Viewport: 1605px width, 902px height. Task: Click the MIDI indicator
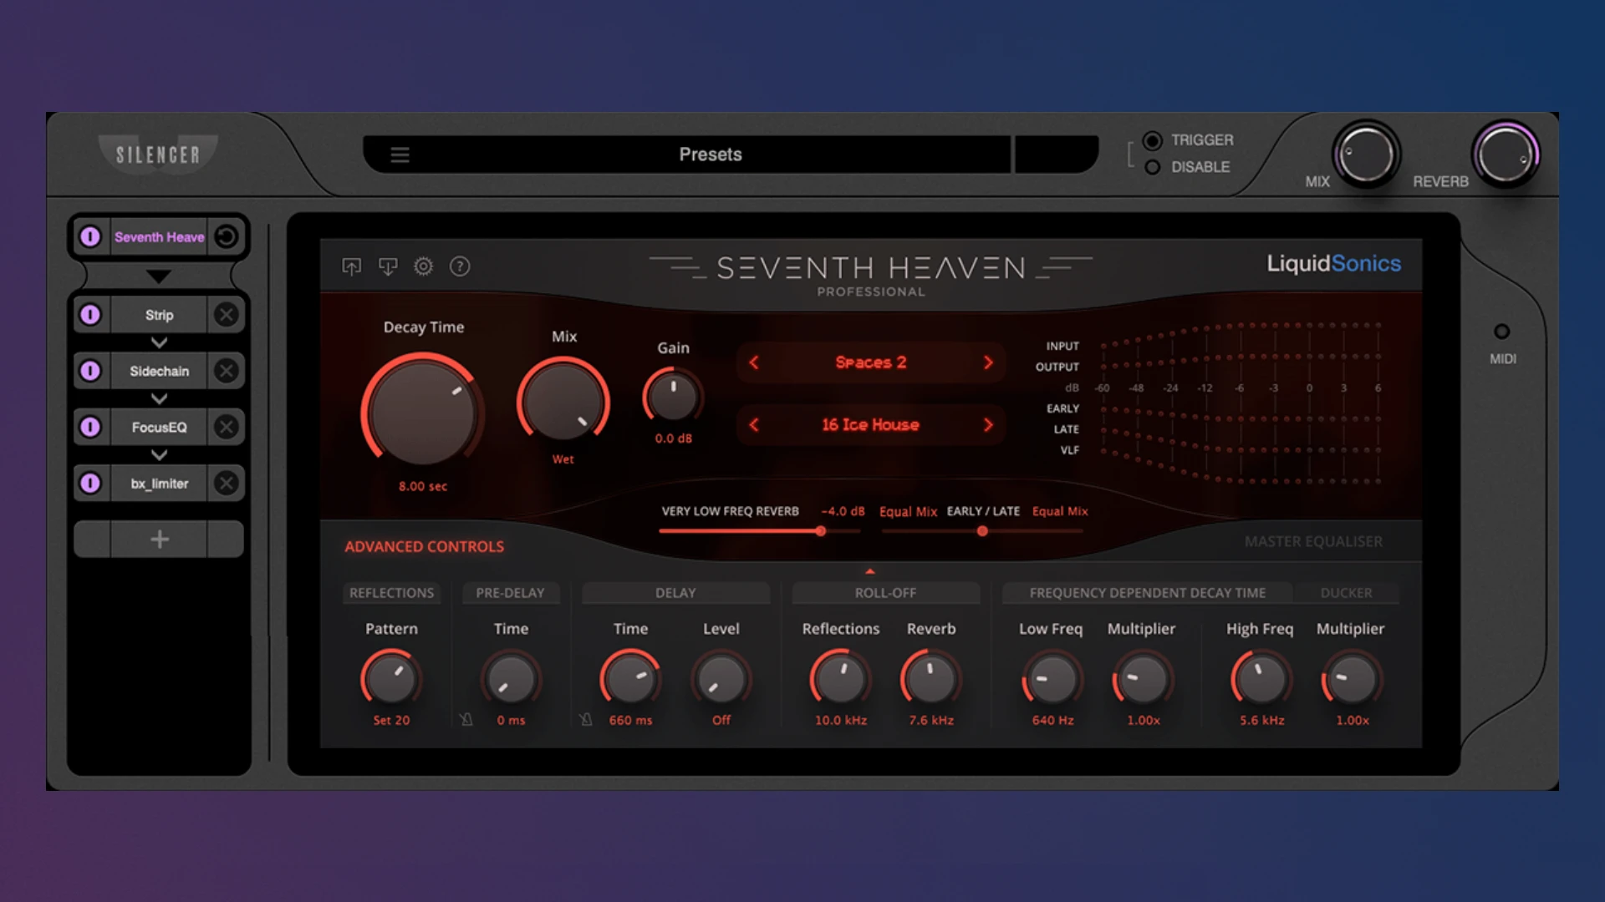(x=1502, y=332)
